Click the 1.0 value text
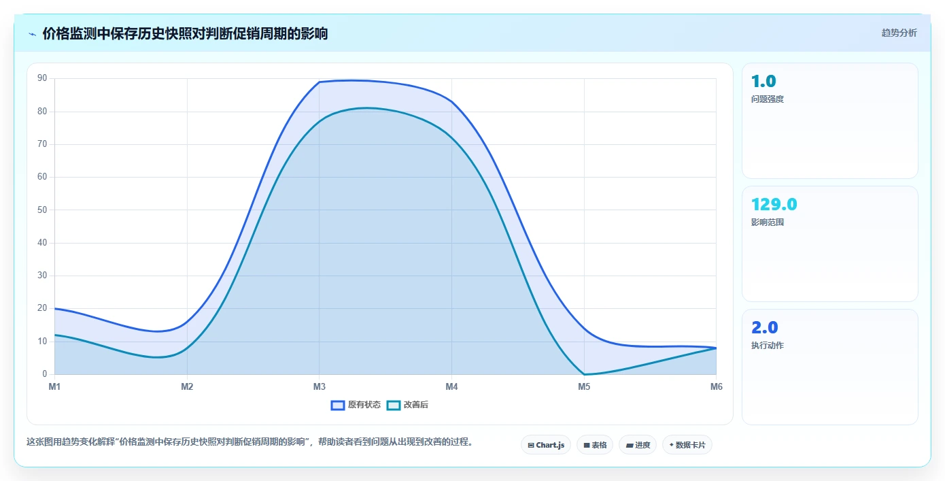 click(763, 81)
